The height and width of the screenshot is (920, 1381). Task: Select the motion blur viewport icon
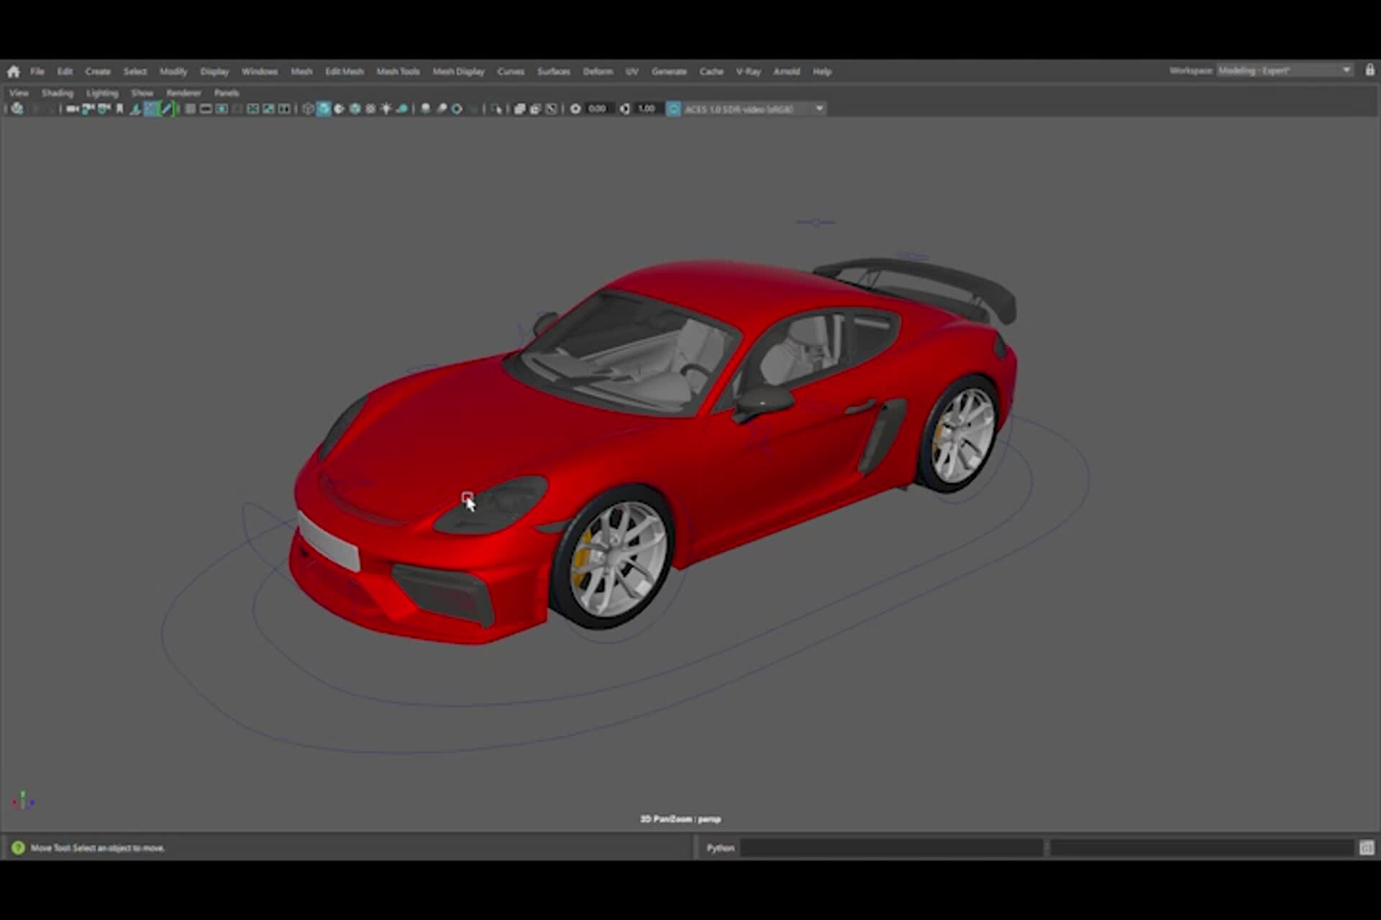401,109
